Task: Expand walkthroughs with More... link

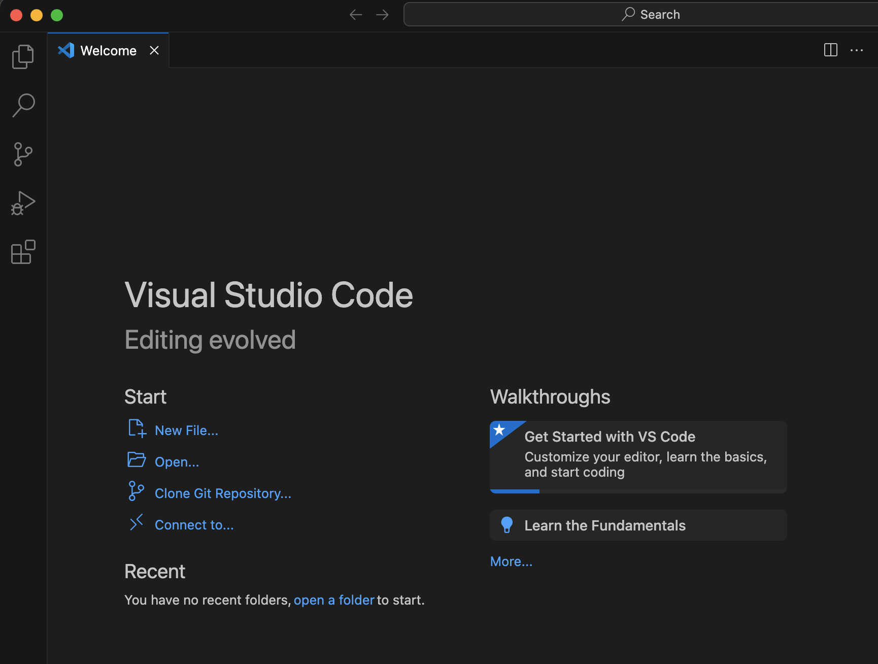Action: pos(511,561)
